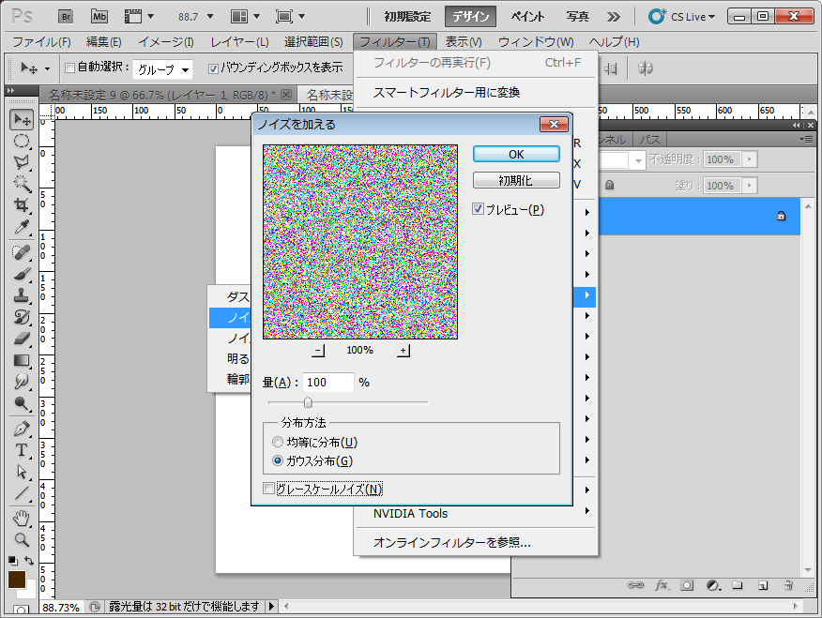Open the イメージ(I) menu

coord(166,42)
